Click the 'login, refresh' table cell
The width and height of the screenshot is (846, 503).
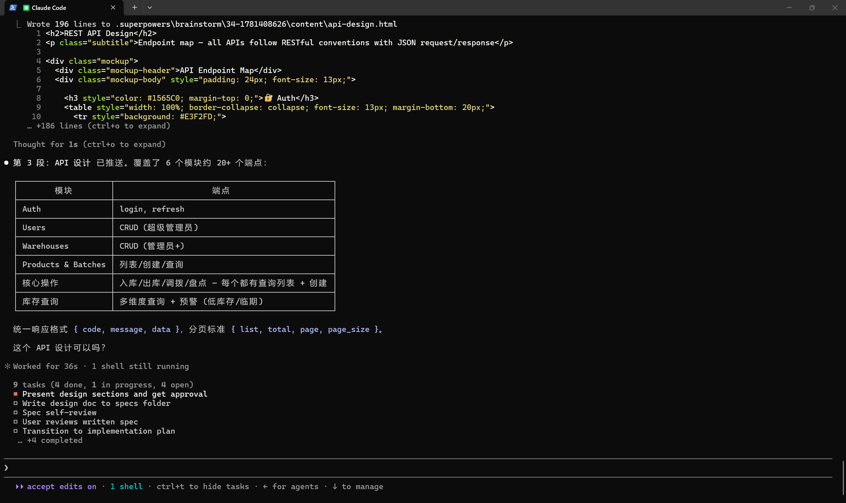(223, 209)
